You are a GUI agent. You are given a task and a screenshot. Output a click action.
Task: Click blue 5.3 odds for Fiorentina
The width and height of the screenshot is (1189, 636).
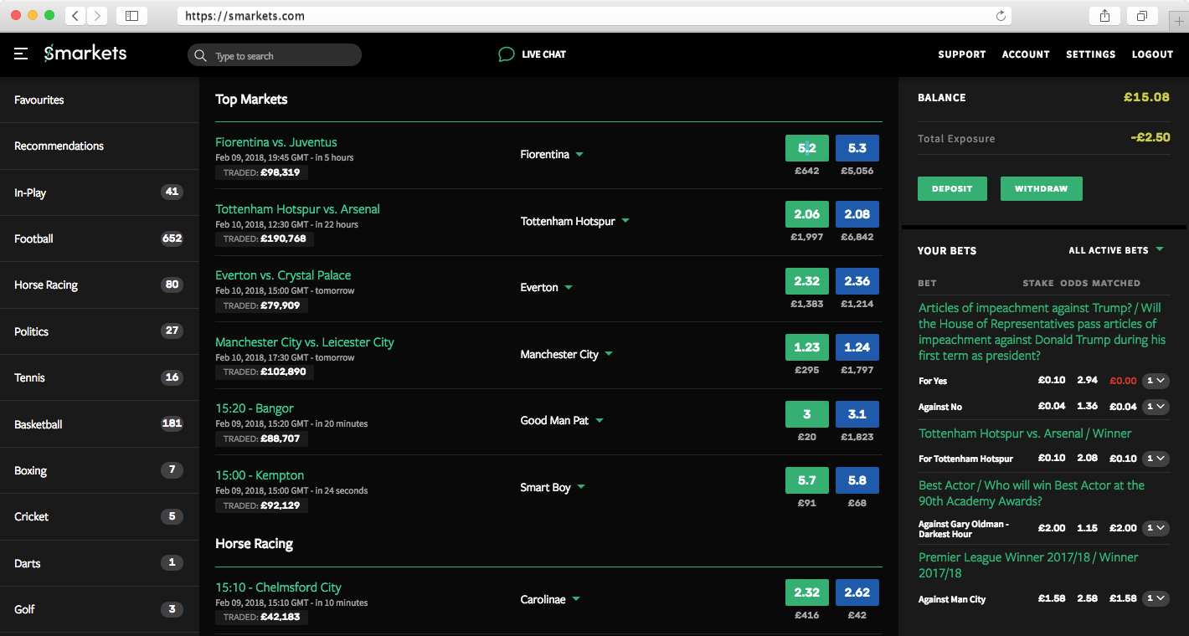pyautogui.click(x=857, y=148)
